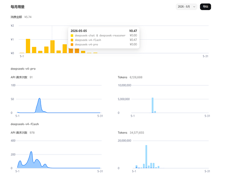231x180 pixels.
Task: Click the ¥0.47 total in tooltip header
Action: [x=133, y=31]
